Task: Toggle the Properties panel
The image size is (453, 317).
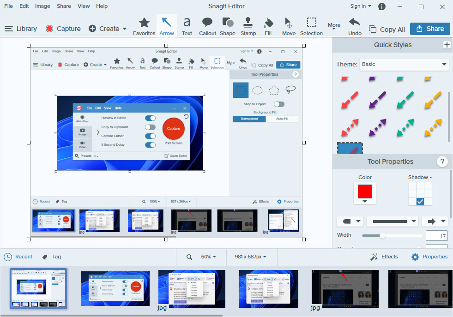Action: coord(429,257)
